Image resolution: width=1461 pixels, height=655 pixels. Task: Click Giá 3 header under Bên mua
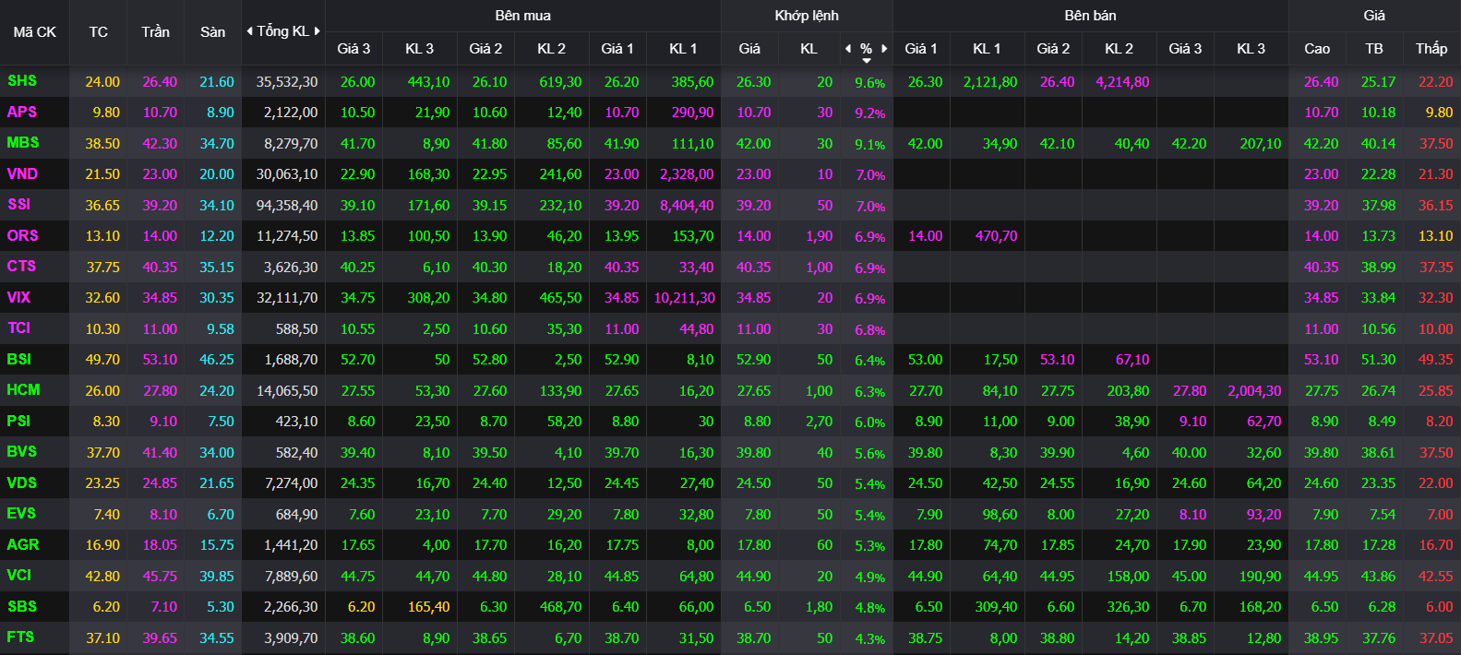coord(353,49)
